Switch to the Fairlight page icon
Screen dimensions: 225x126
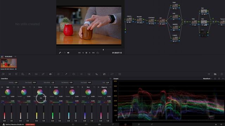click(x=139, y=125)
